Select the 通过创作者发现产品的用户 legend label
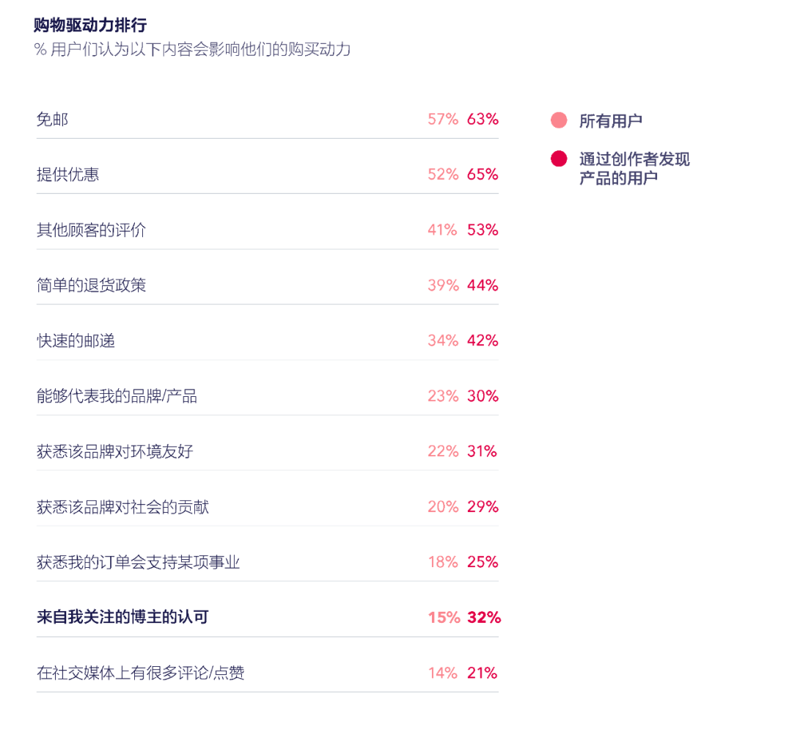Screen dimensions: 792x730 pos(634,169)
